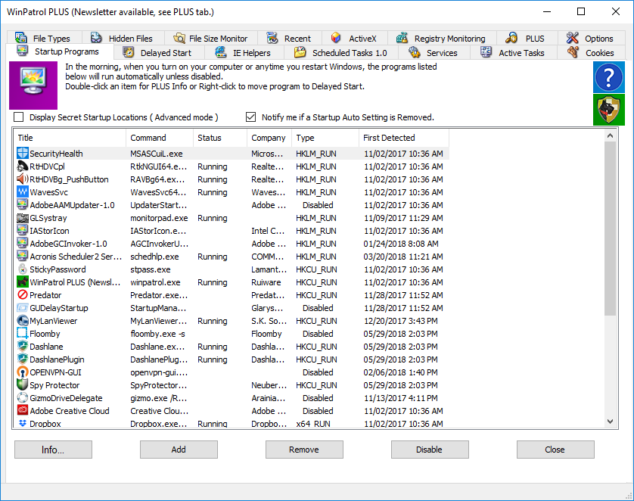The height and width of the screenshot is (501, 634).
Task: Click the DashlanePlugin shield icon
Action: (23, 359)
